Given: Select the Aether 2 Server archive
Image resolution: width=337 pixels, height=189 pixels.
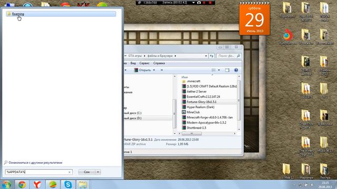Looking at the screenshot, I should (x=194, y=91).
